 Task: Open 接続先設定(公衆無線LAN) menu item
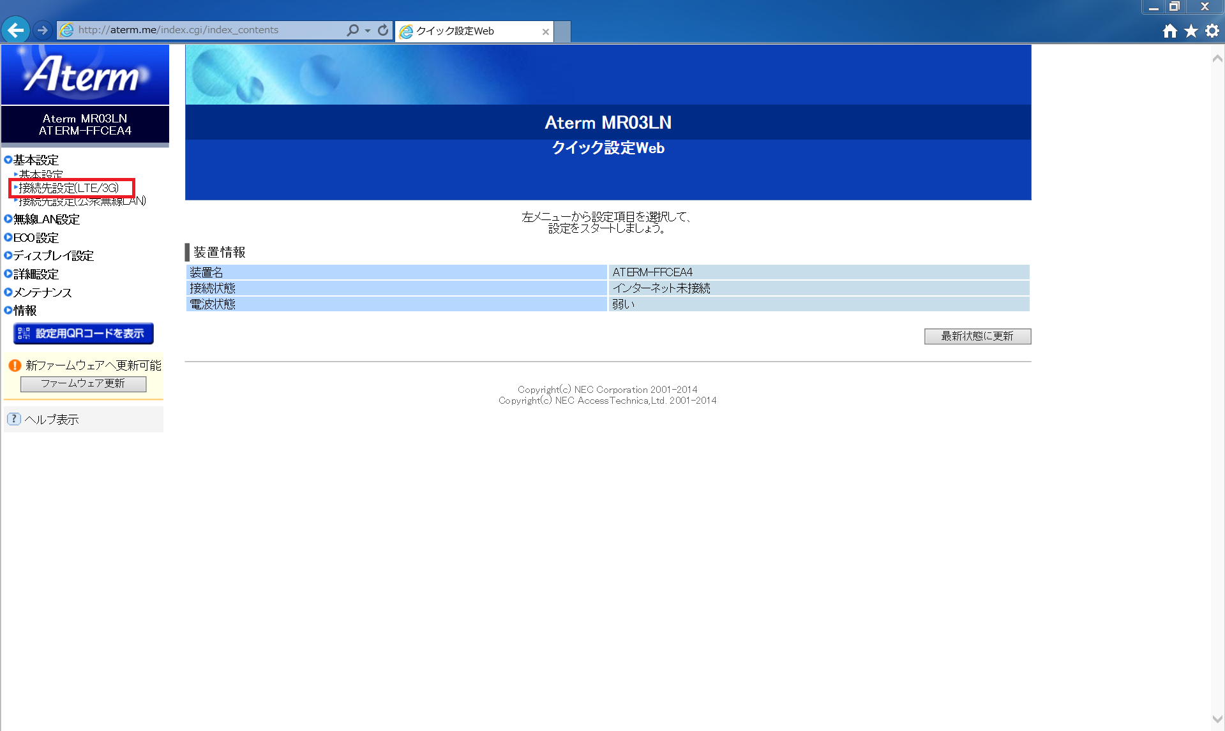81,200
